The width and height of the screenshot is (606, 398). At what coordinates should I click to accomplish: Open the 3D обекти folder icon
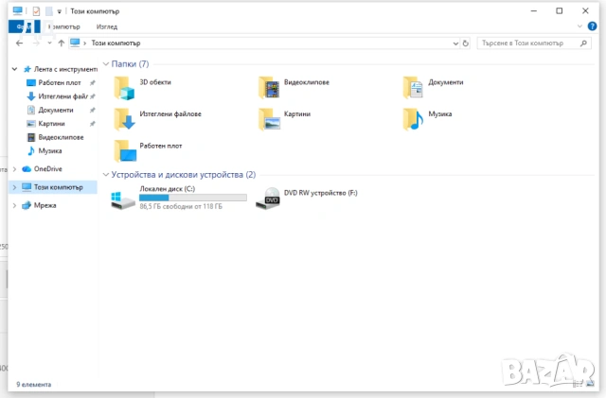[x=124, y=88]
